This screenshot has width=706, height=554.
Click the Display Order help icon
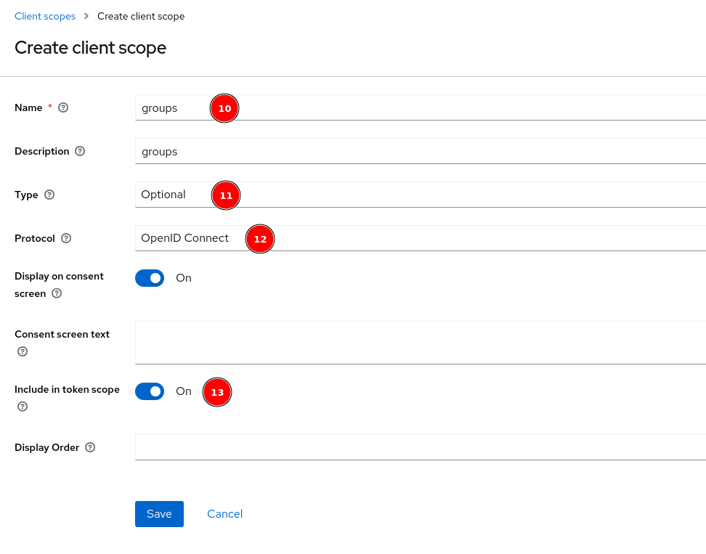pos(89,447)
